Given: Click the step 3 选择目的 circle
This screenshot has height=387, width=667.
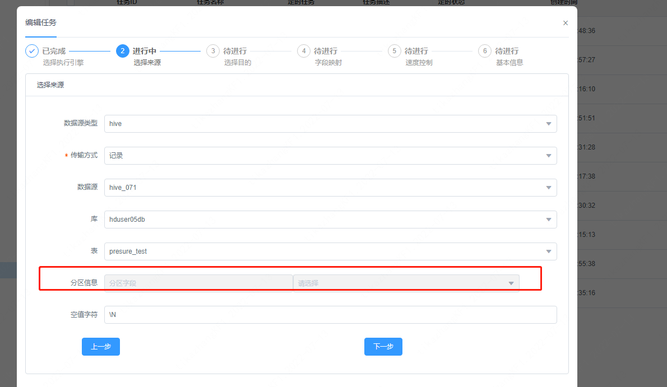Looking at the screenshot, I should (x=213, y=51).
